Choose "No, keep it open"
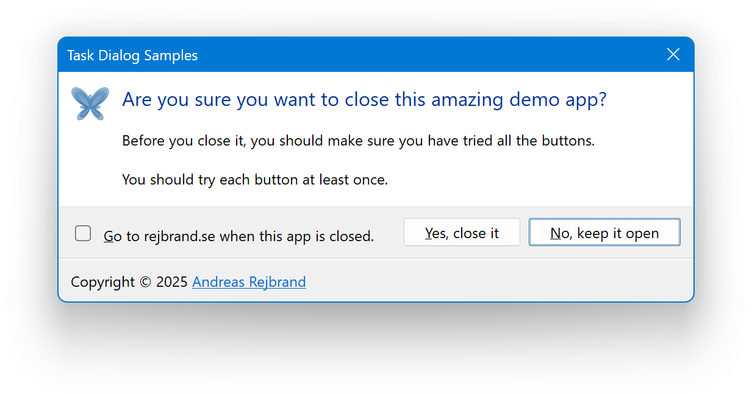Viewport: 752px width, 394px height. [x=604, y=233]
